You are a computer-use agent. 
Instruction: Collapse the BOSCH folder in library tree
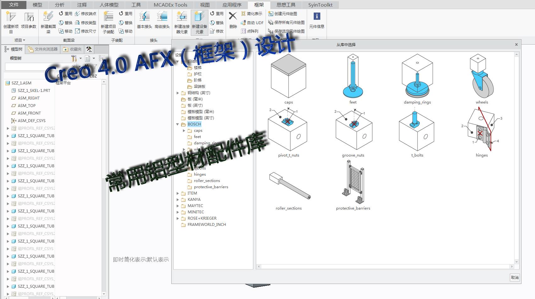(178, 124)
